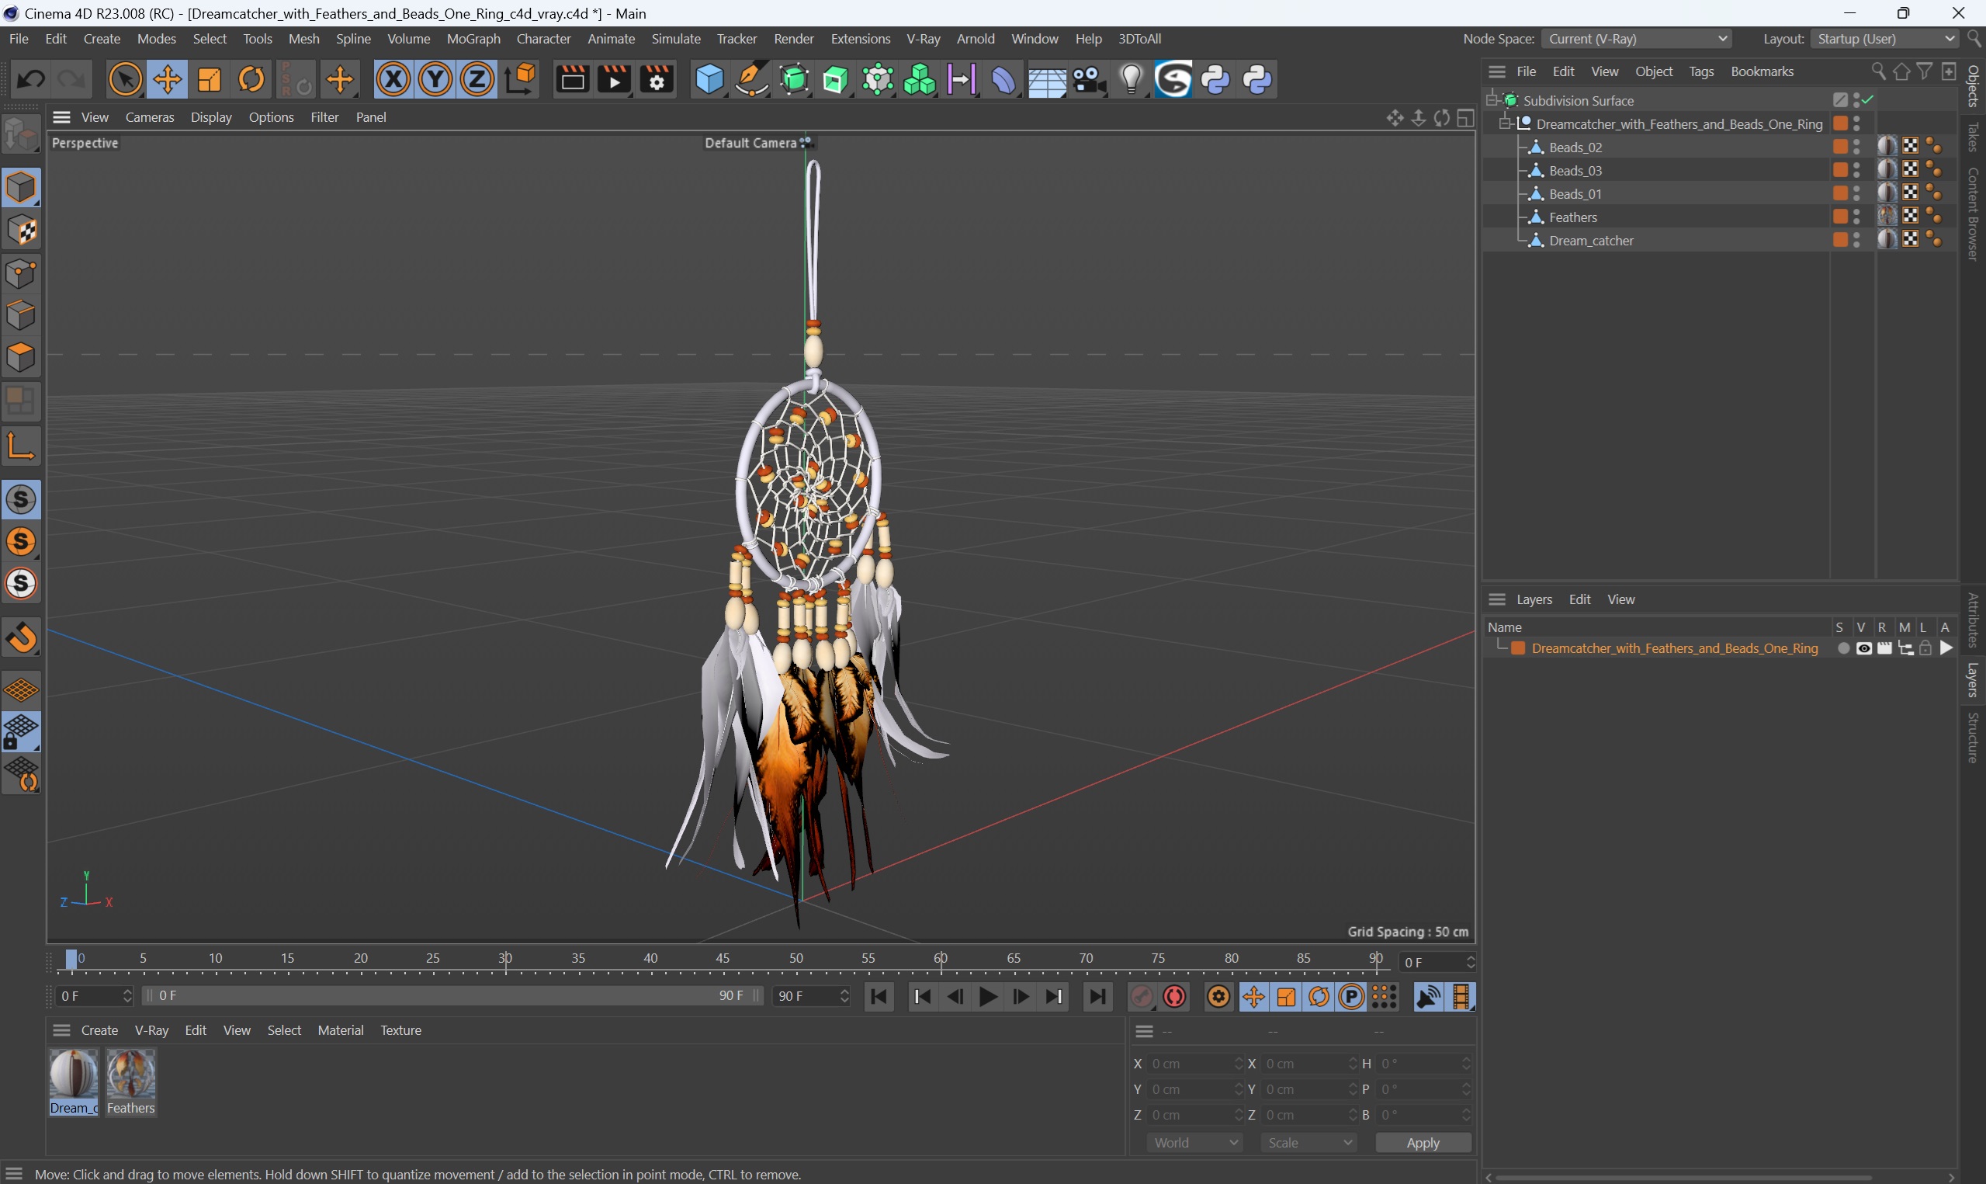Open the MoGraph menu
The image size is (1986, 1184).
(x=473, y=38)
